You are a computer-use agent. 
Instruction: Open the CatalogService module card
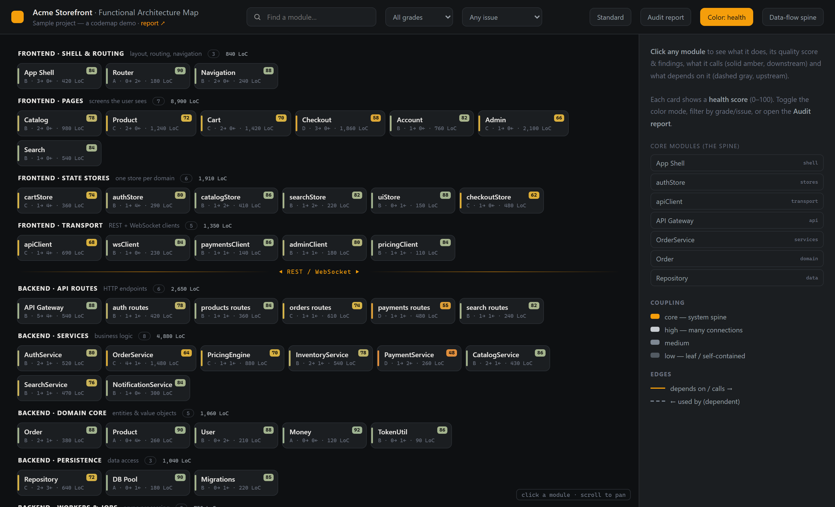(x=508, y=358)
